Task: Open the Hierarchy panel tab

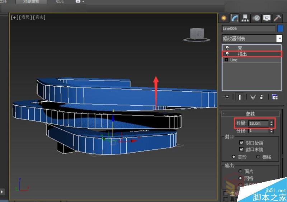Action: click(x=245, y=18)
